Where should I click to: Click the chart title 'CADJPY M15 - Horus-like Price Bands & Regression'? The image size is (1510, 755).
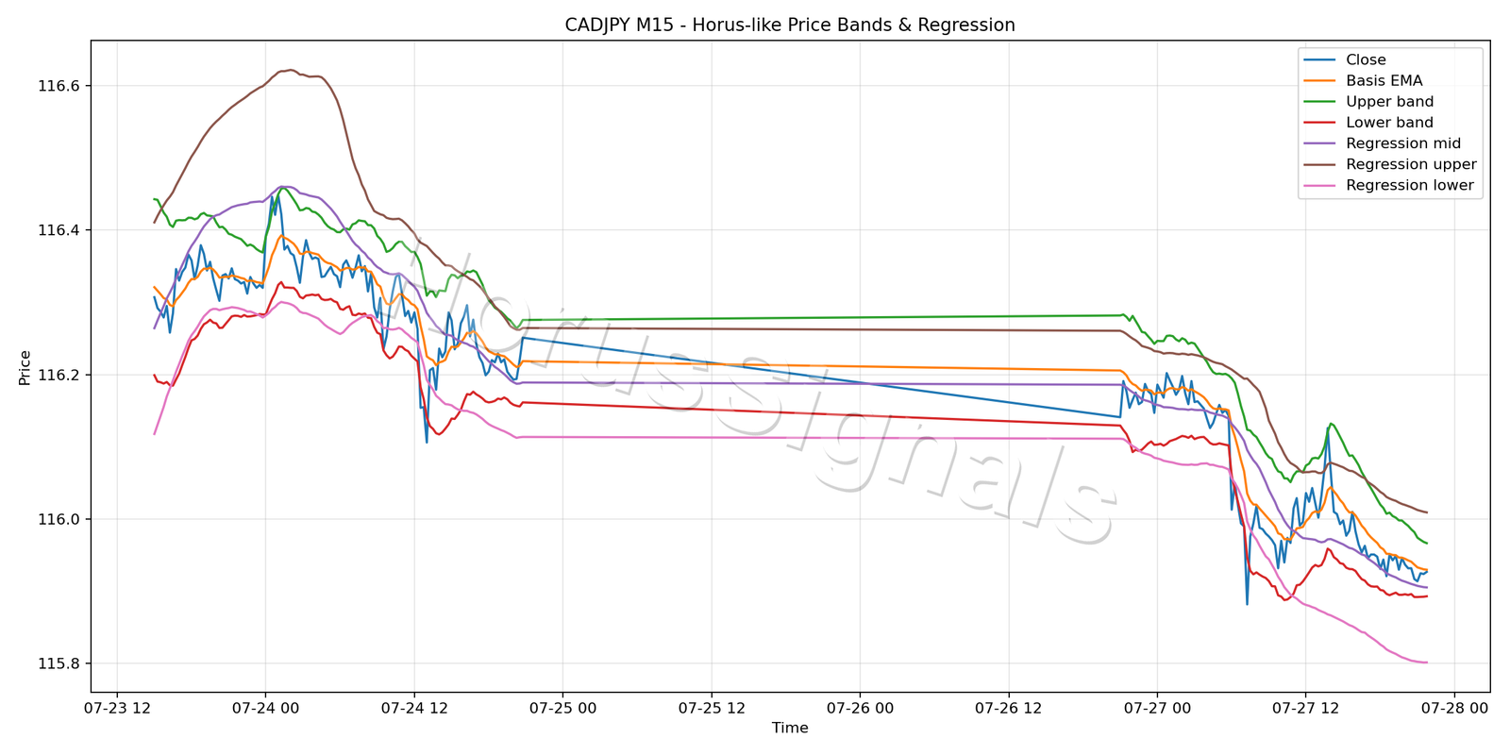point(790,25)
